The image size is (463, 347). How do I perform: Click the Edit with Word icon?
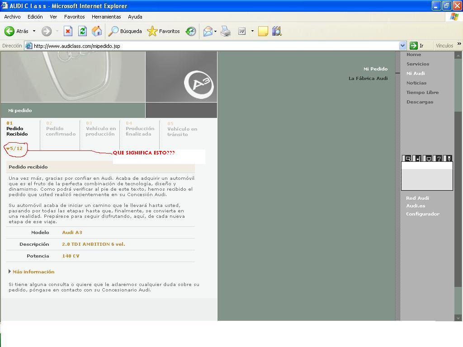click(242, 31)
